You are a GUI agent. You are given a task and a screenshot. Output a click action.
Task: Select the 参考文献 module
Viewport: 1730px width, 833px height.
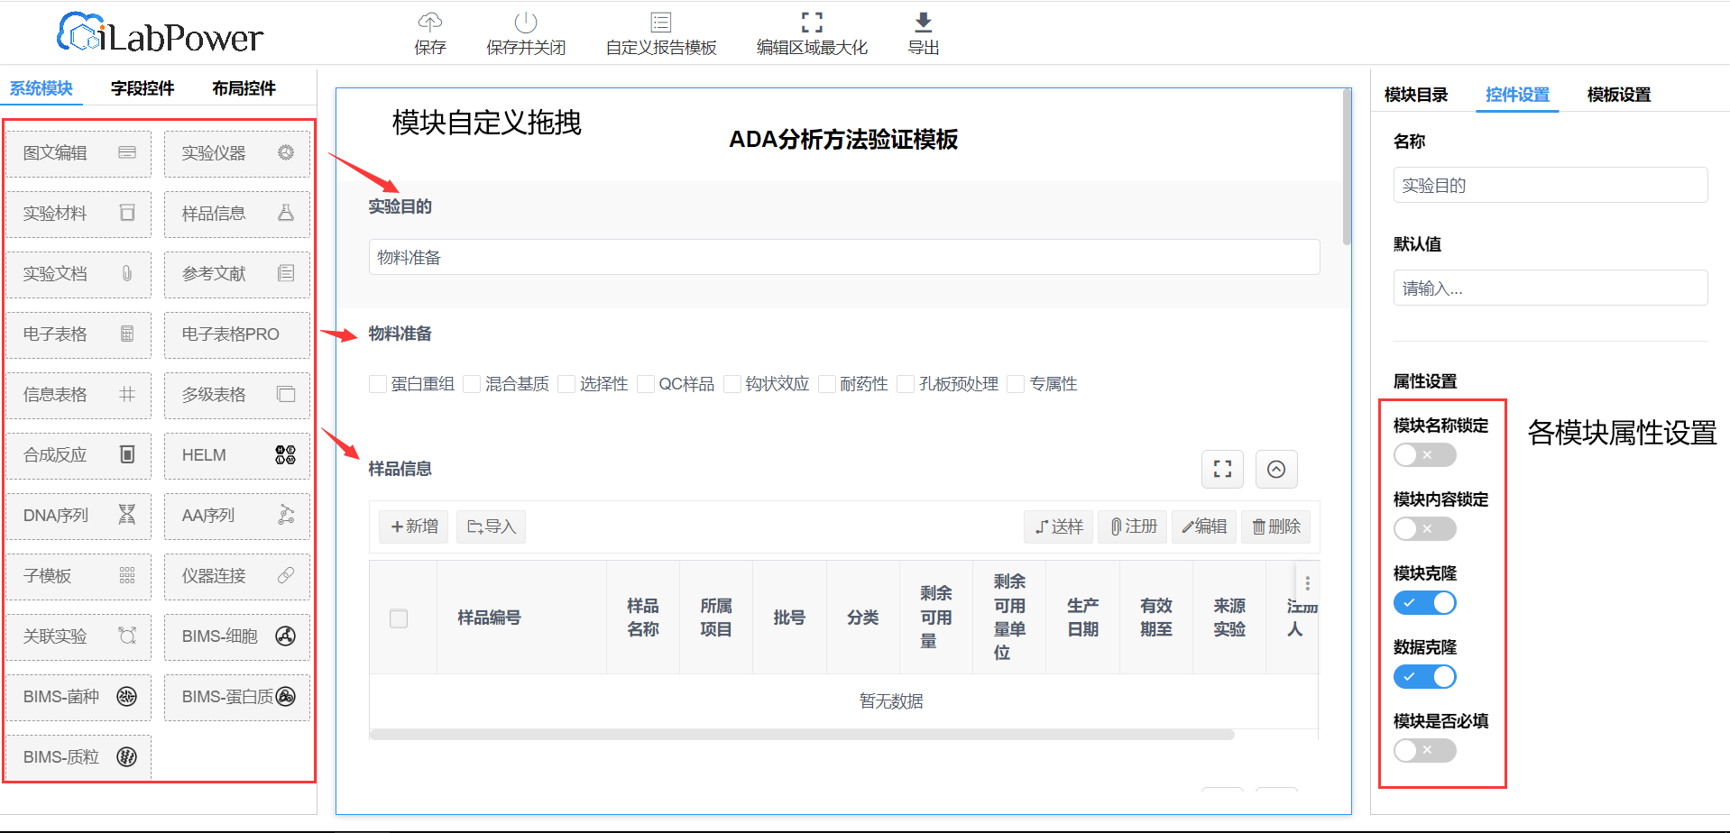pos(237,274)
